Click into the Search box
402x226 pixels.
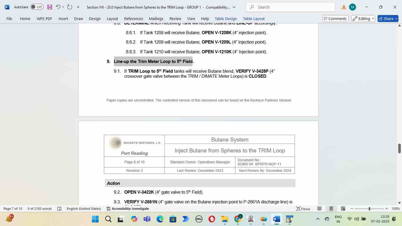coord(290,7)
